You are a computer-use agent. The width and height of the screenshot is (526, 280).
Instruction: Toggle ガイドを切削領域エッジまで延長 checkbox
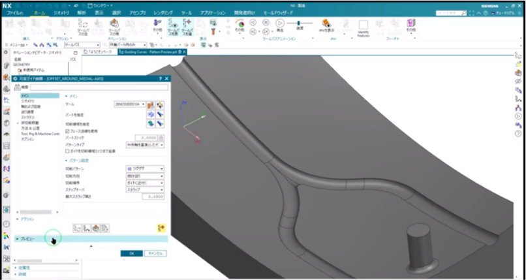(67, 151)
